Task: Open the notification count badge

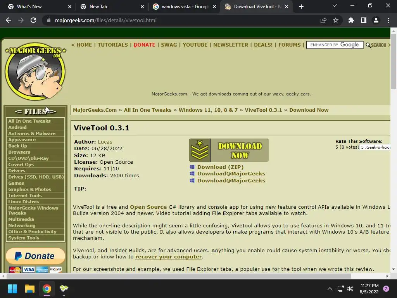Action: (386, 289)
